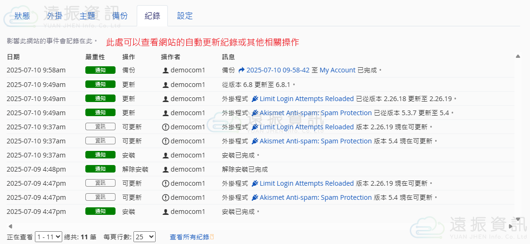Click plugin icon in the first Limit Login updated row
This screenshot has width=530, height=244.
pyautogui.click(x=255, y=99)
